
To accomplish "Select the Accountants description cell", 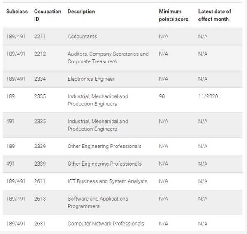I will pyautogui.click(x=82, y=37).
